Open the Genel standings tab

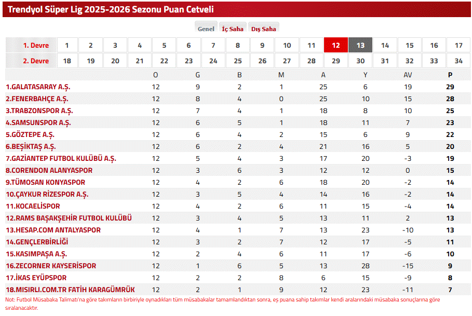point(206,29)
